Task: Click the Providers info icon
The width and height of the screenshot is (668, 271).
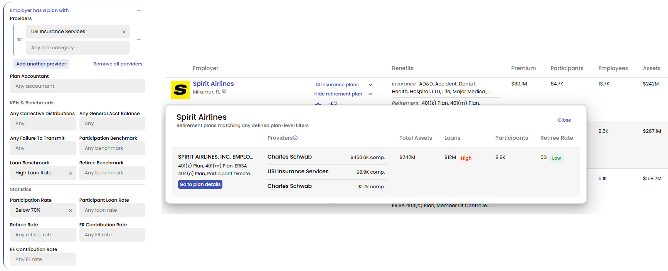Action: tap(295, 138)
